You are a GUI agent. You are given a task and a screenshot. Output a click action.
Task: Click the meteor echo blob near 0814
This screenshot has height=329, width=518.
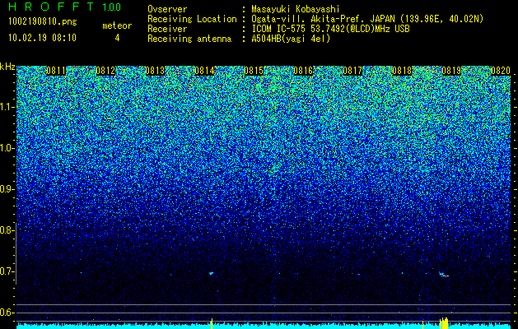point(212,273)
